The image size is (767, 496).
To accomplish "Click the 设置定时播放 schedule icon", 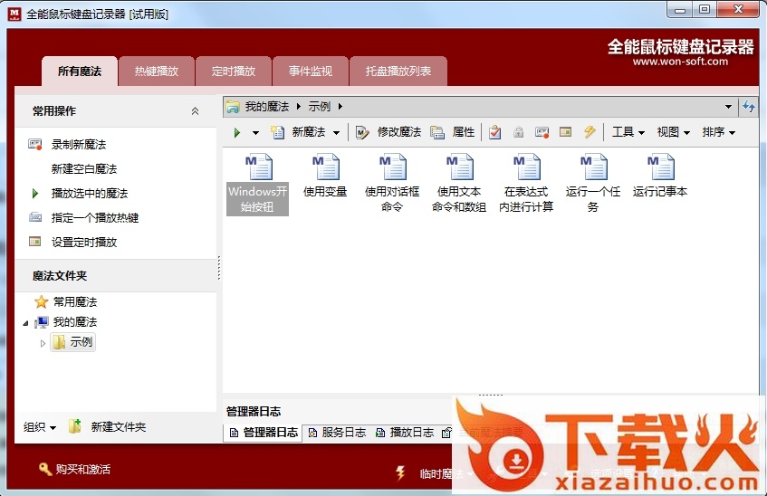I will [x=34, y=242].
